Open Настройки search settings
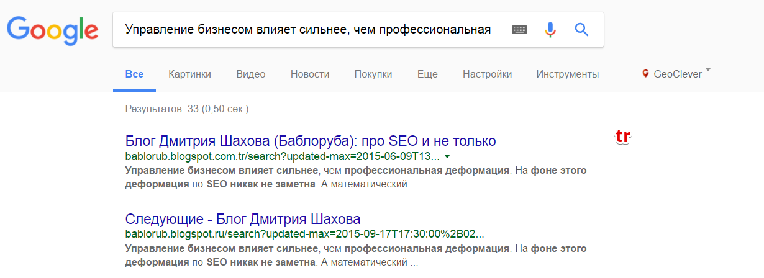The image size is (764, 278). [x=487, y=74]
